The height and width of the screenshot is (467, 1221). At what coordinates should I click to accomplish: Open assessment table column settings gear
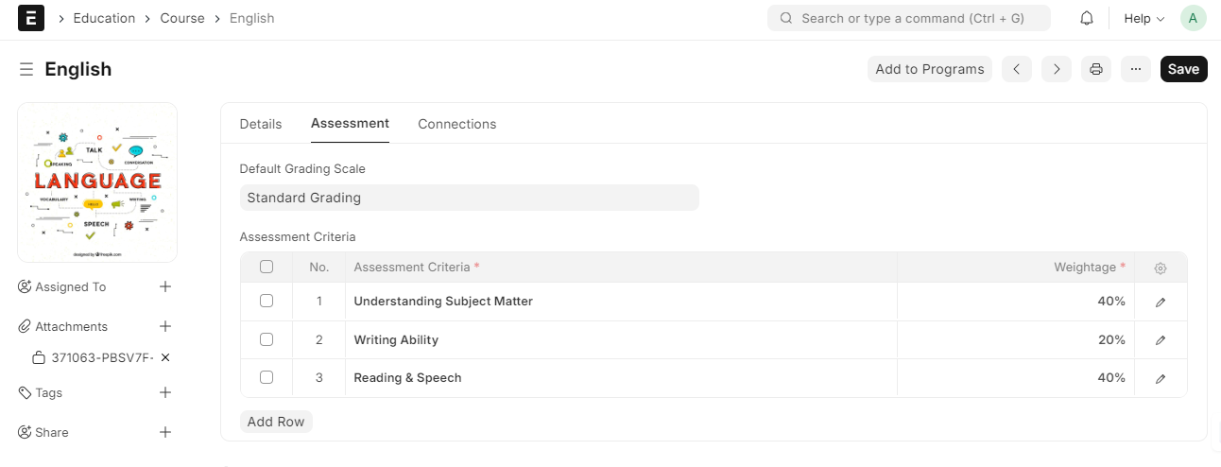coord(1161,268)
